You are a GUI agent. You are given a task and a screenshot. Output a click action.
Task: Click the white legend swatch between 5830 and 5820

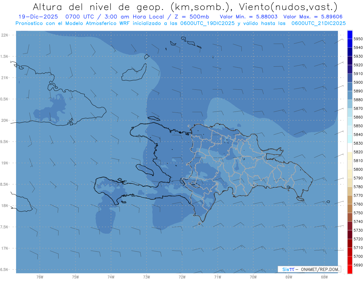pyautogui.click(x=350, y=148)
